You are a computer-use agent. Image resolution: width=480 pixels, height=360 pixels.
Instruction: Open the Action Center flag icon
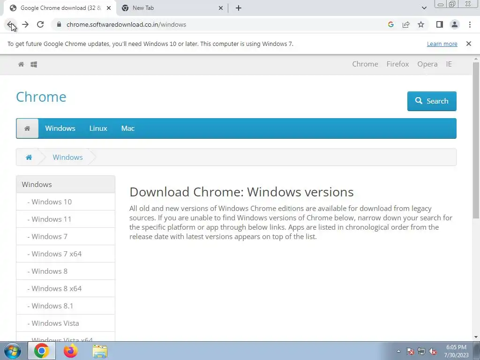click(x=410, y=352)
